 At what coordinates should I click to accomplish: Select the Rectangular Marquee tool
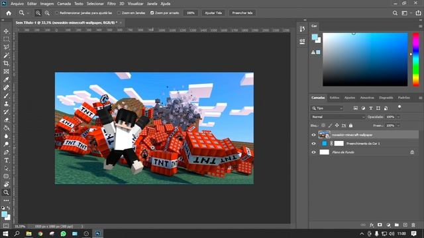coord(6,40)
